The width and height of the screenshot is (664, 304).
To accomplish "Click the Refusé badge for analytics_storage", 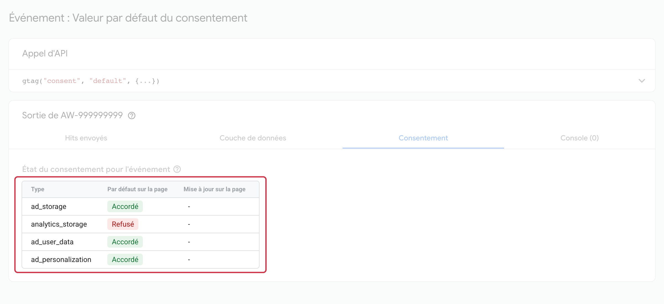I will coord(123,224).
